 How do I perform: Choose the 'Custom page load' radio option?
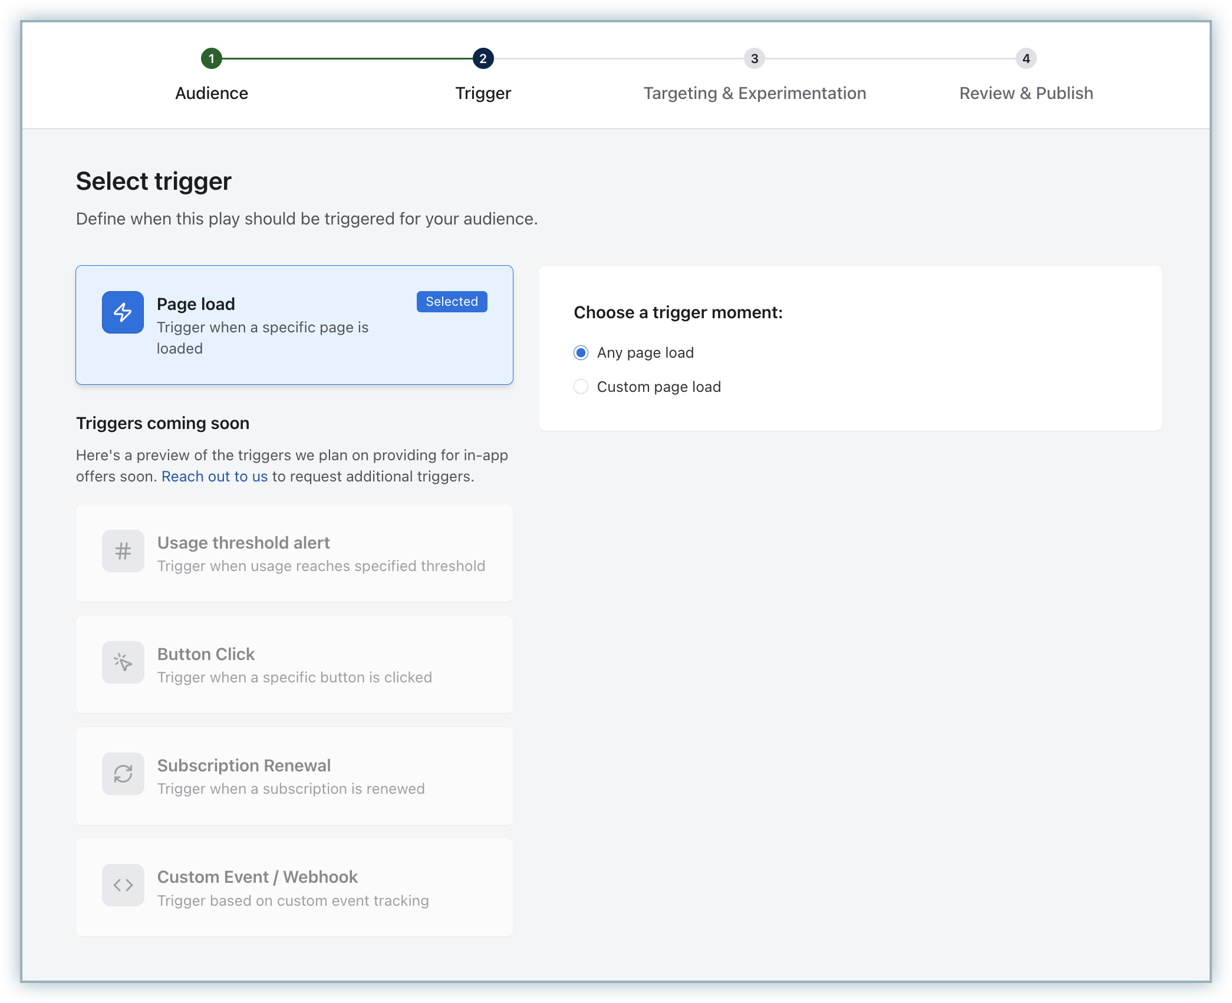(x=581, y=387)
